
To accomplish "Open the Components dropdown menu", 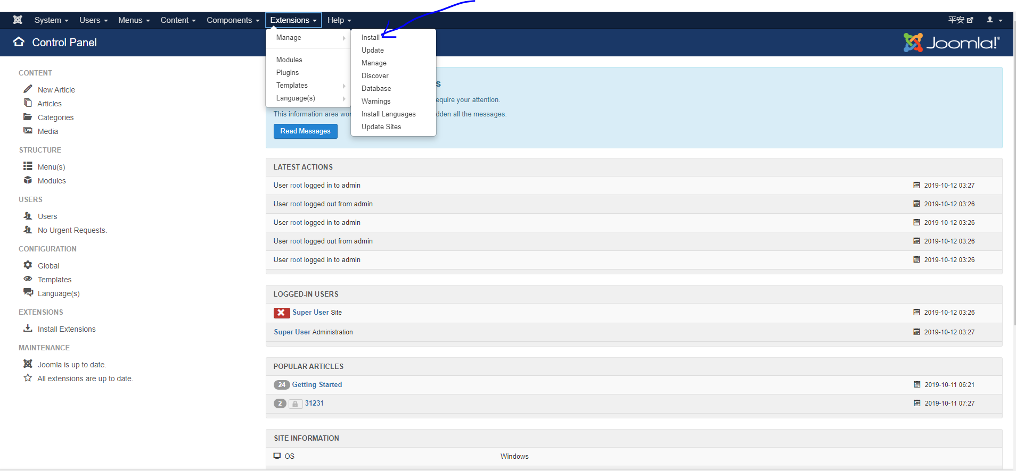I will click(x=233, y=20).
